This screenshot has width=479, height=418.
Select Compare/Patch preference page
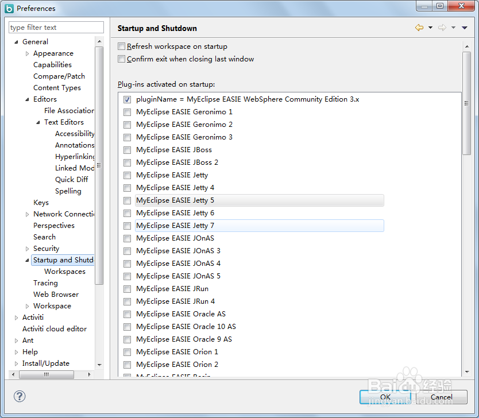coord(59,76)
